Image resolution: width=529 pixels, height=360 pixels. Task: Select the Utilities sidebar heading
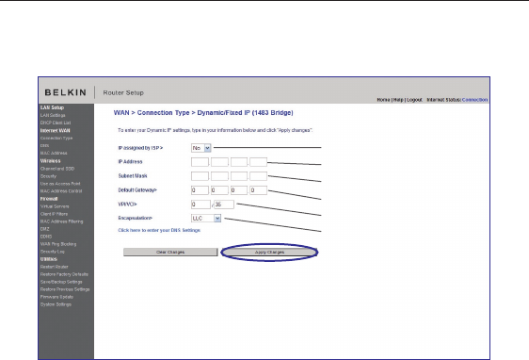49,259
